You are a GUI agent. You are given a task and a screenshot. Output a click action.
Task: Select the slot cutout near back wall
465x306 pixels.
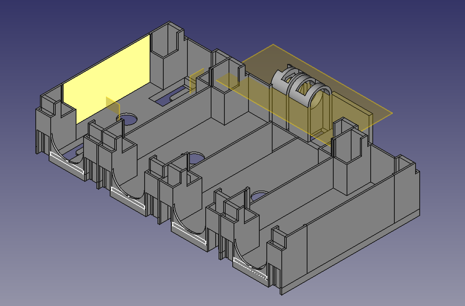170,97
